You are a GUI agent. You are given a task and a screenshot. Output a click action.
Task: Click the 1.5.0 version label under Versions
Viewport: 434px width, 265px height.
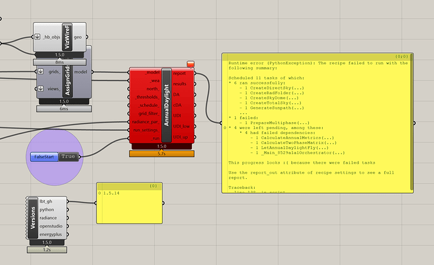(47, 242)
